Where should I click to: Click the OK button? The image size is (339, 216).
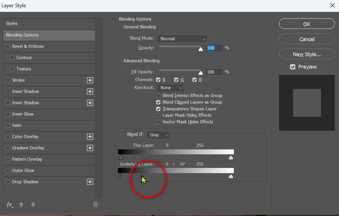point(307,24)
